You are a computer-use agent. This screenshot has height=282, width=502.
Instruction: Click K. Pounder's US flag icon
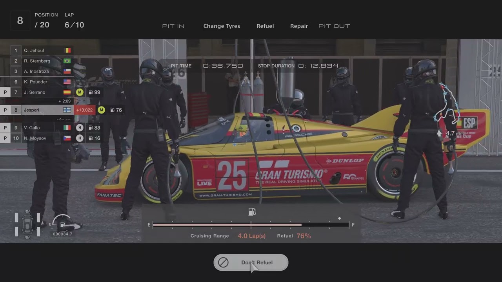[x=67, y=82]
